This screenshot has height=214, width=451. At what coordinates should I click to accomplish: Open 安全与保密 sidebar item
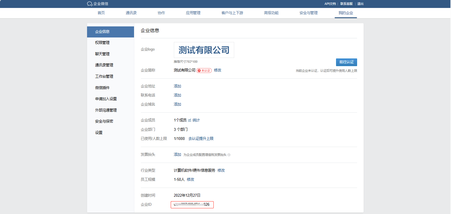pyautogui.click(x=104, y=121)
